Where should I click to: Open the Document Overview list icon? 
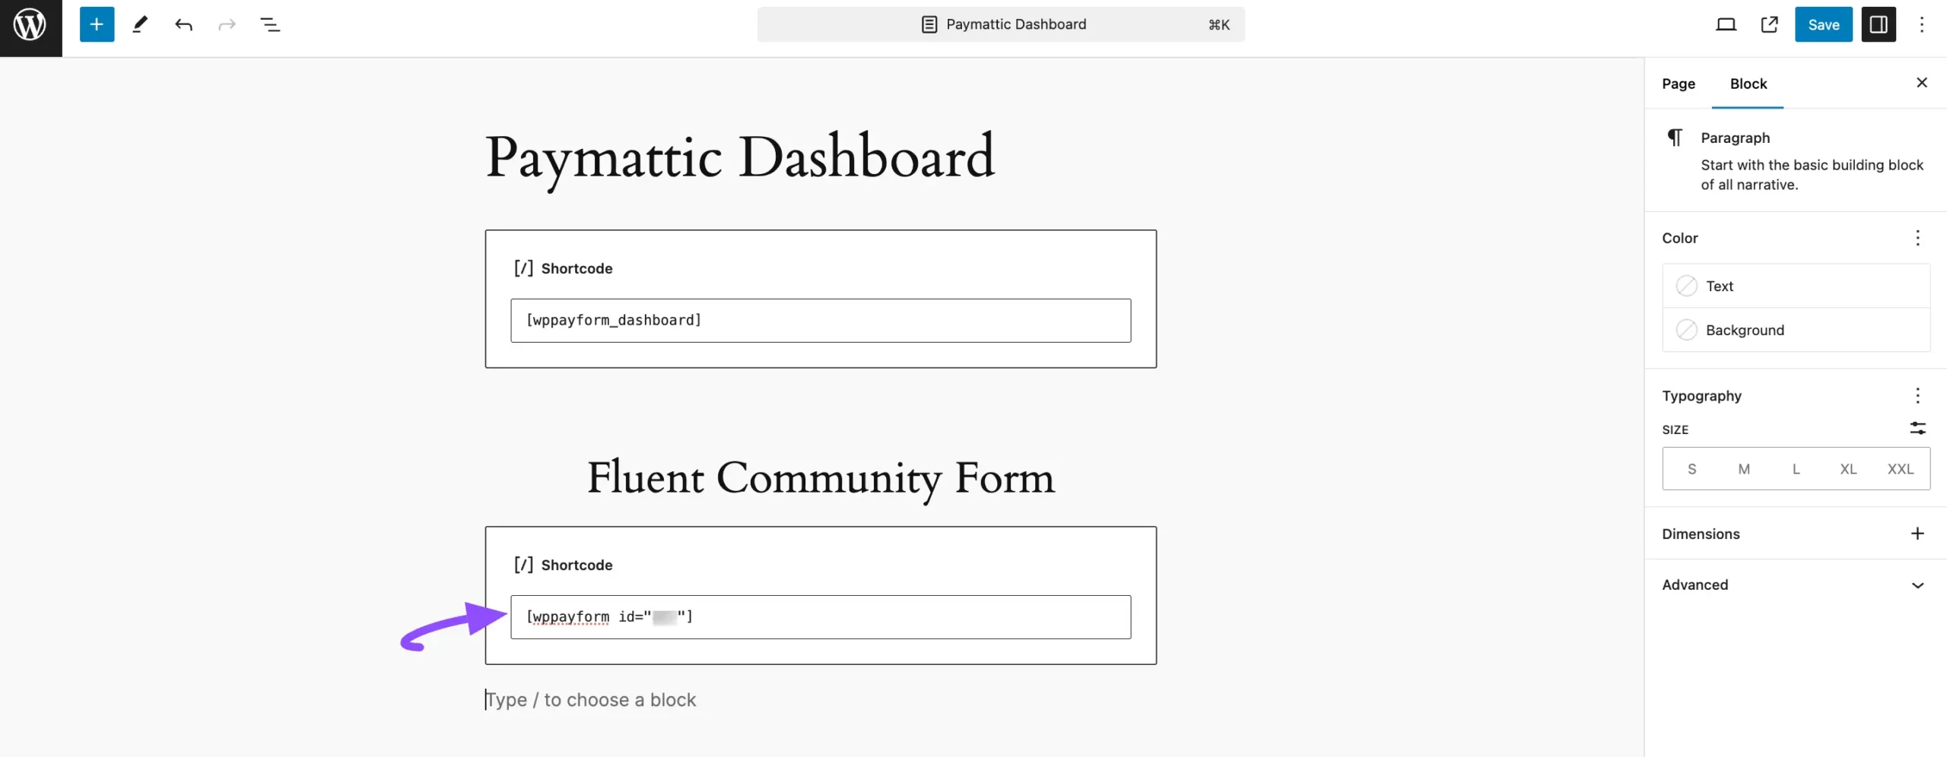(270, 24)
